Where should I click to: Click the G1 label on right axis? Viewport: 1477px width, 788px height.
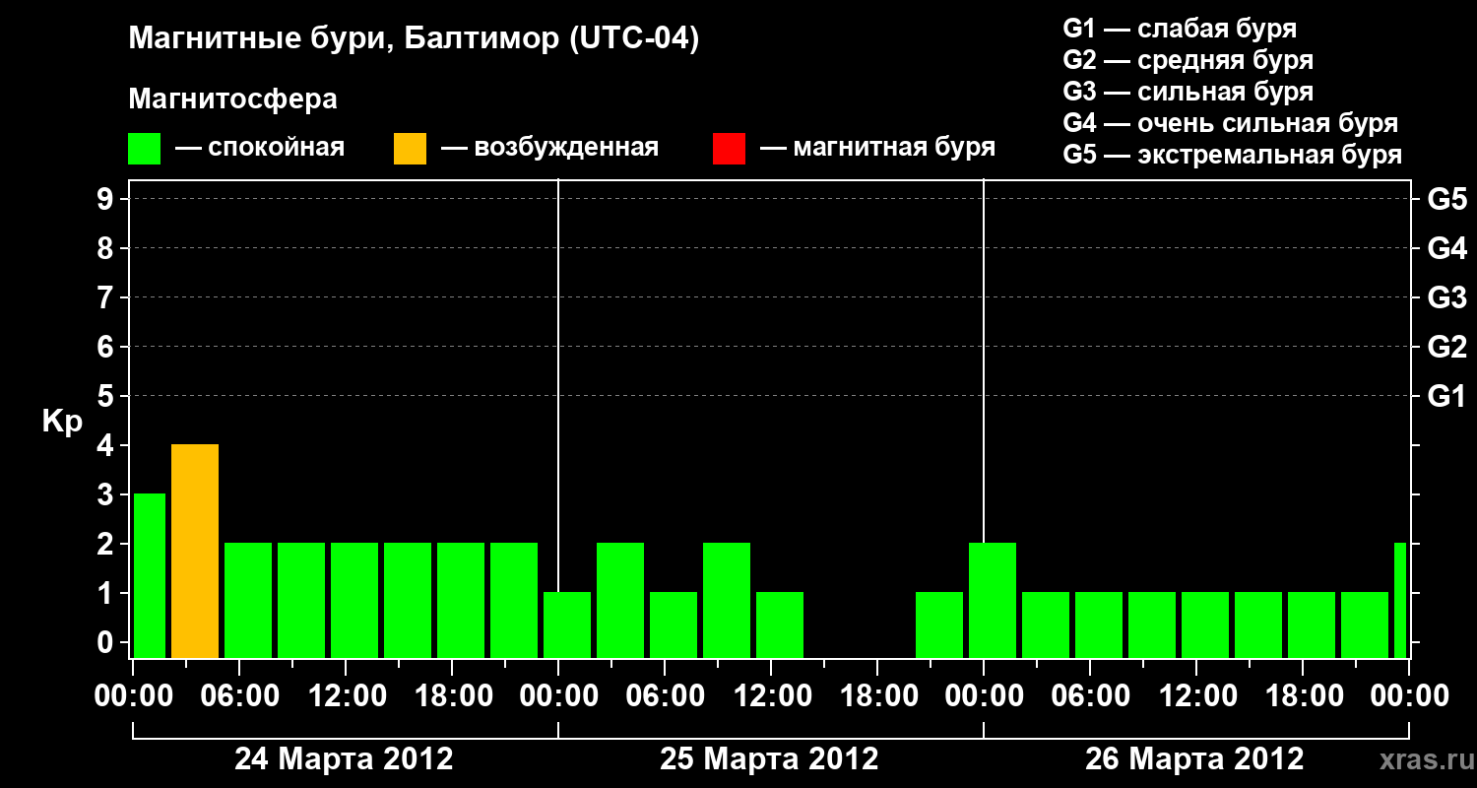[1447, 396]
